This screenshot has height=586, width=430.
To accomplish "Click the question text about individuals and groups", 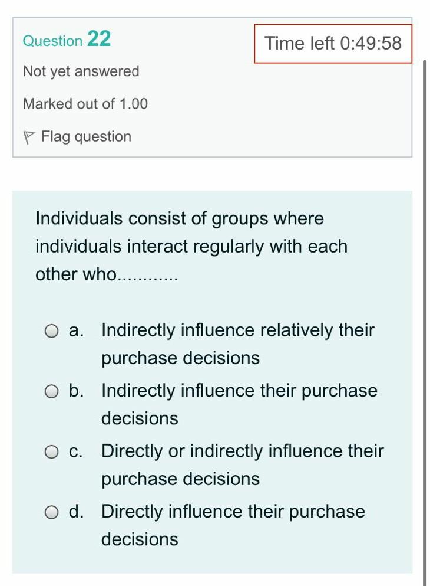I will (x=191, y=246).
